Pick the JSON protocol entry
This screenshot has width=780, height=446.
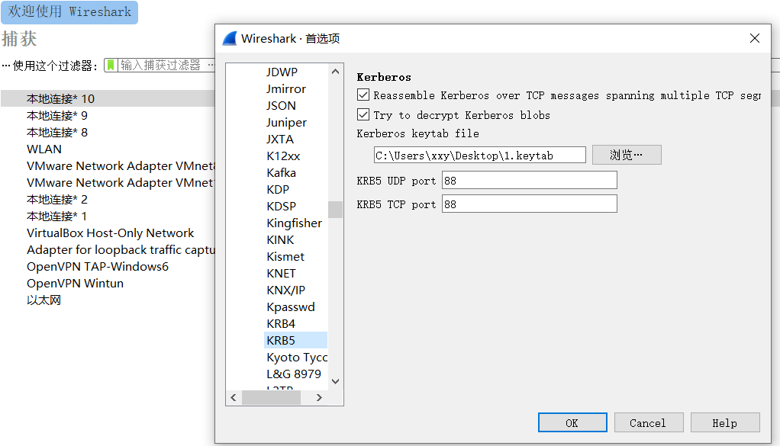coord(282,105)
